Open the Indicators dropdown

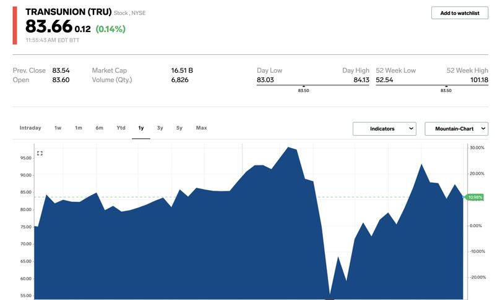[x=384, y=128]
